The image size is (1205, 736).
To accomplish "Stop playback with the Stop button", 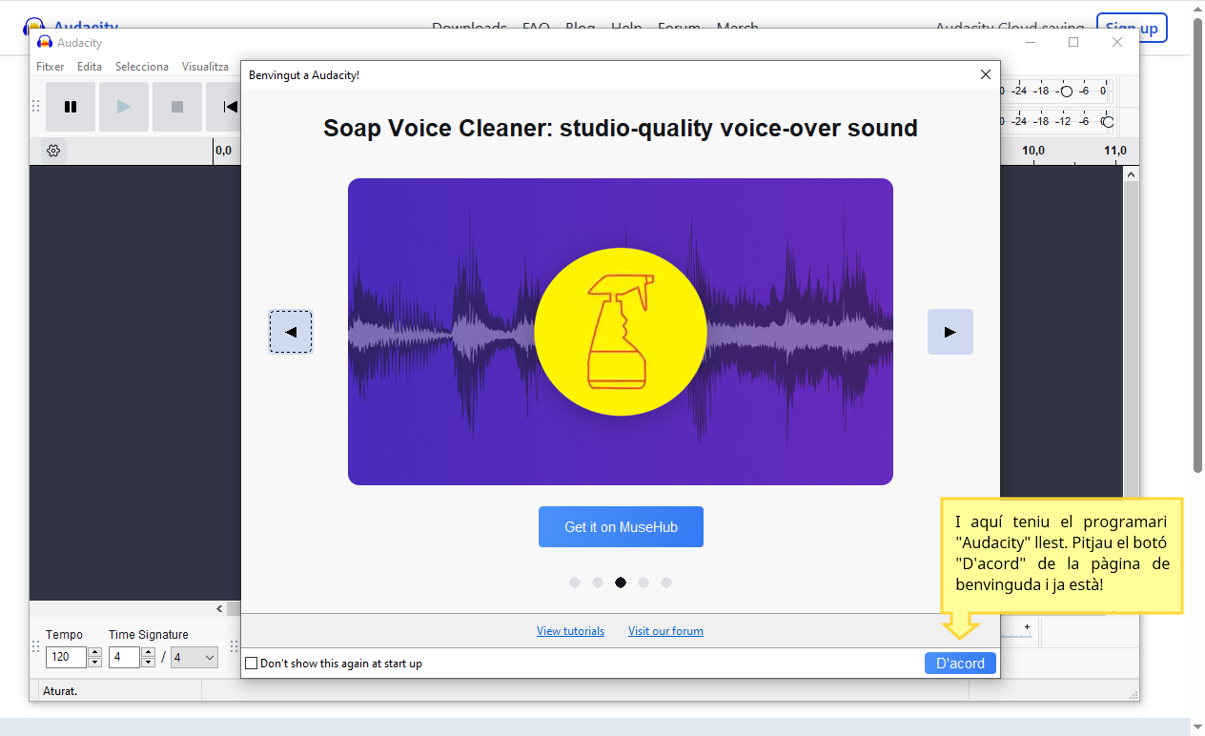I will [x=177, y=107].
